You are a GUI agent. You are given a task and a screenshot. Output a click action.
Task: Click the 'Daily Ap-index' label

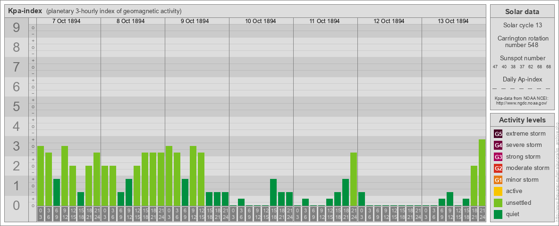(x=522, y=79)
